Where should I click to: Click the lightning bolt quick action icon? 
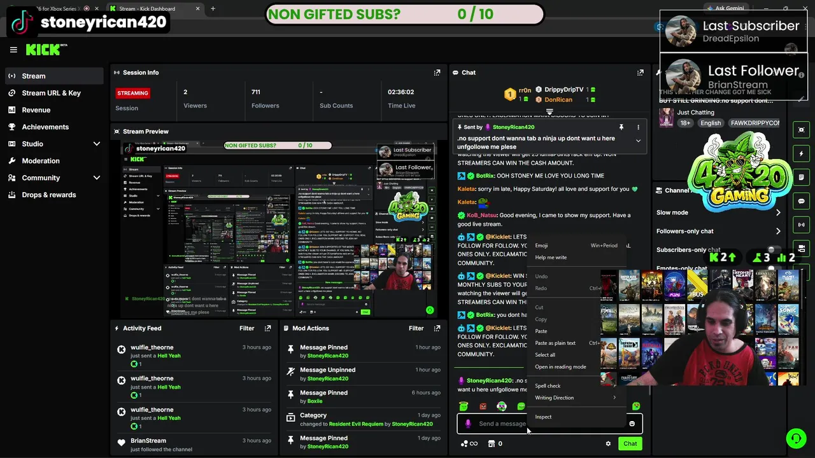click(802, 153)
